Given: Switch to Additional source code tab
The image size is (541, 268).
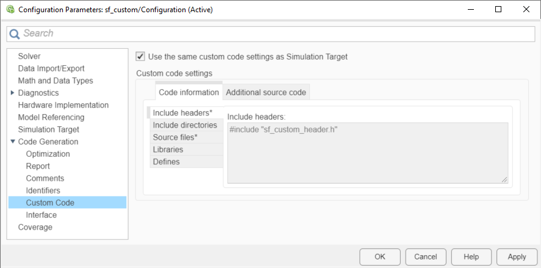Looking at the screenshot, I should tap(266, 92).
